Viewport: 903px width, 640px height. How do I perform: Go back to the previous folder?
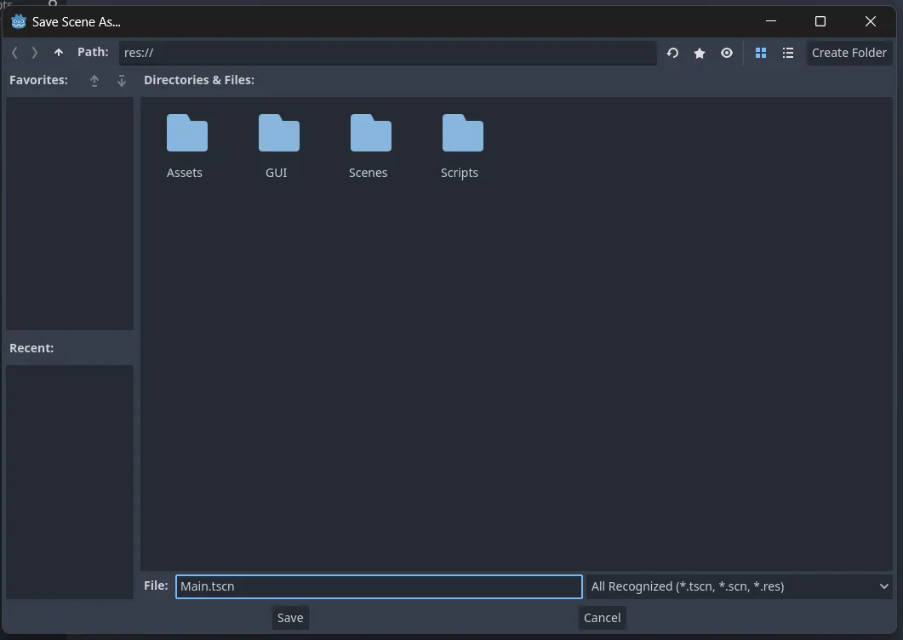point(14,53)
